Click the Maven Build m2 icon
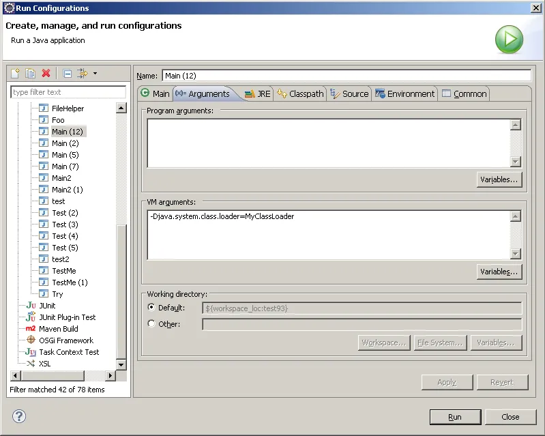 tap(31, 329)
